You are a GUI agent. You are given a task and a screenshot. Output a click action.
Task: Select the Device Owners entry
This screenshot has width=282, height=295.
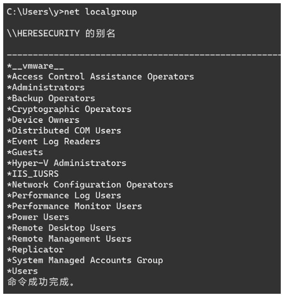point(43,120)
